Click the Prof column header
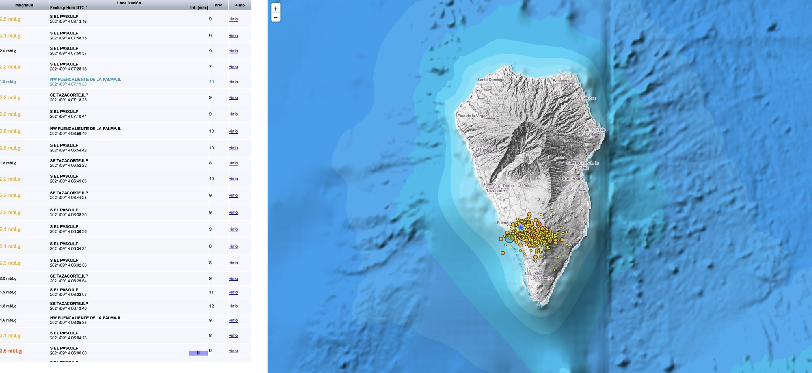This screenshot has width=812, height=373. pyautogui.click(x=219, y=5)
